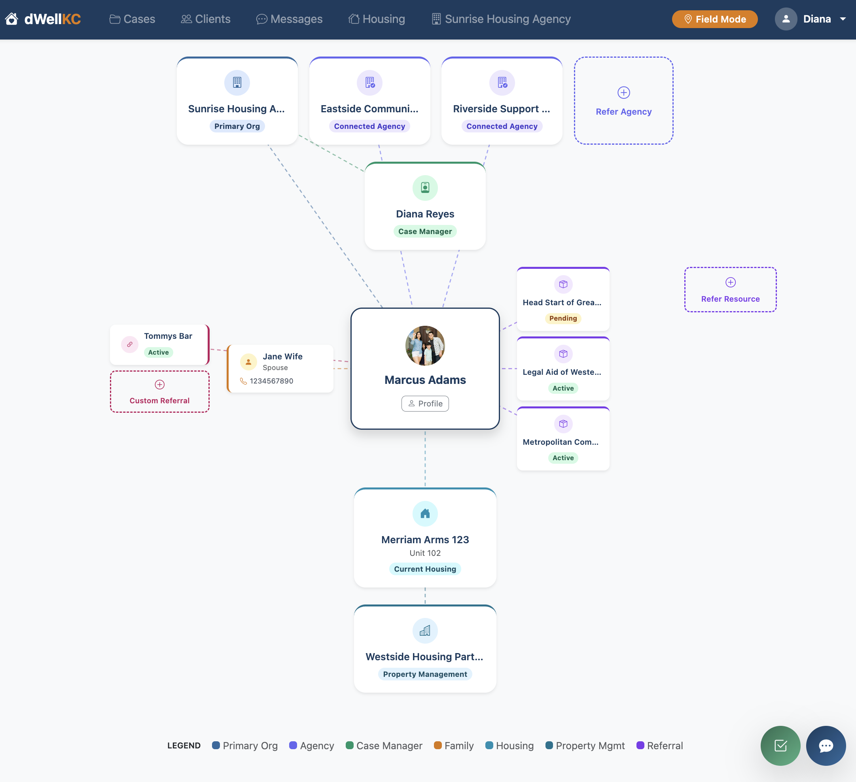Click the Eastside Community agency icon
Image resolution: width=856 pixels, height=782 pixels.
click(369, 82)
